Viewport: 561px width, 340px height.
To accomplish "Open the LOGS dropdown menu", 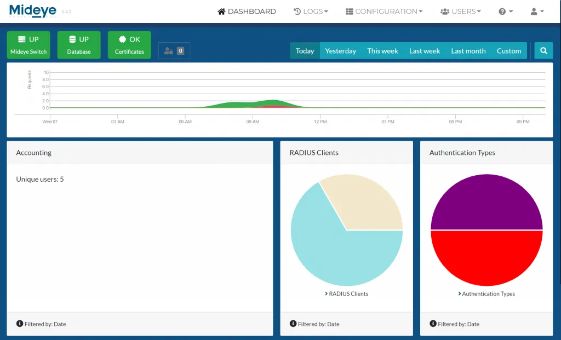I will (311, 11).
